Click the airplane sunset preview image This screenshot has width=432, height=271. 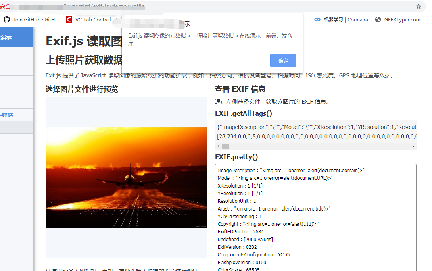[x=126, y=177]
